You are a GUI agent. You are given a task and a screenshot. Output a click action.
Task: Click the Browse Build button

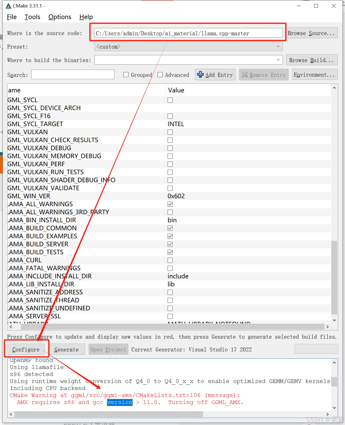pos(312,60)
